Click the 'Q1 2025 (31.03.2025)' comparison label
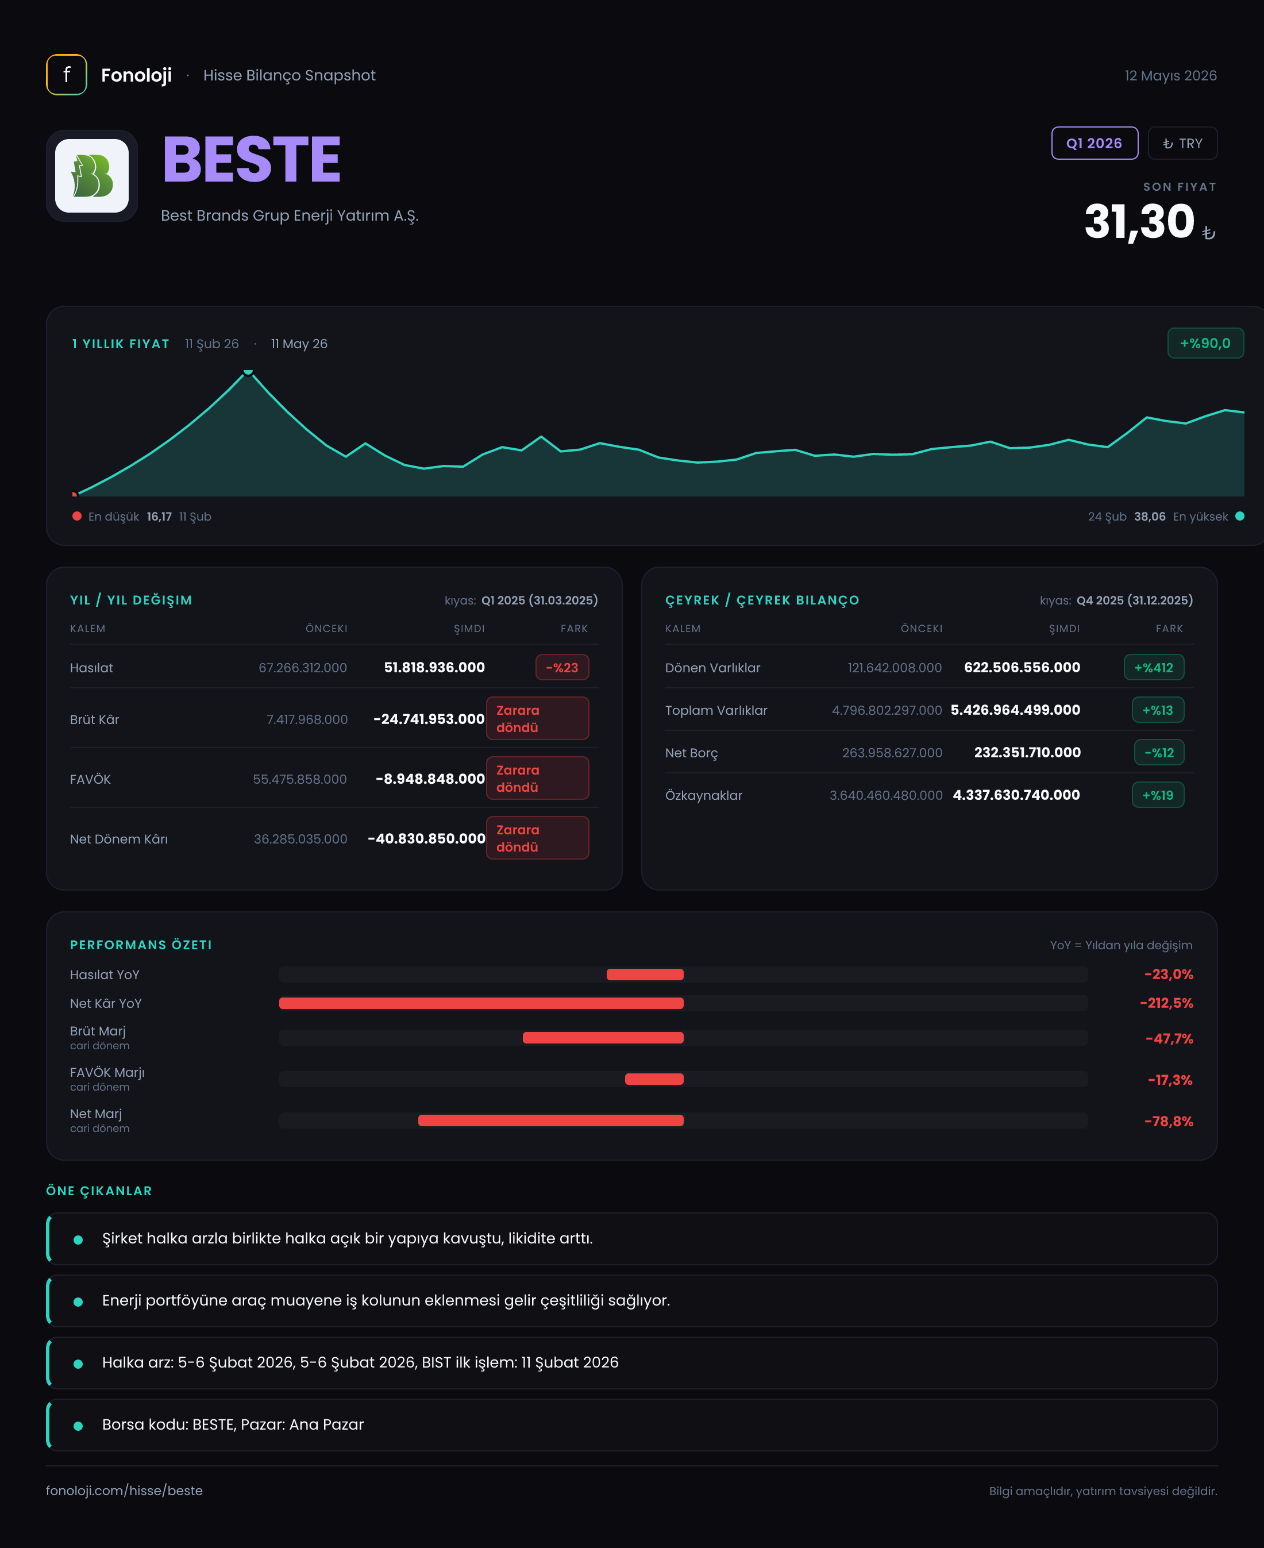Screen dimensions: 1264x1548 539,600
